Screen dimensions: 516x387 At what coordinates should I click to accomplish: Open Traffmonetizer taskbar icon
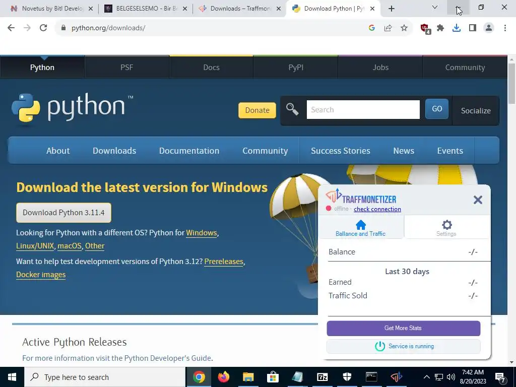396,377
